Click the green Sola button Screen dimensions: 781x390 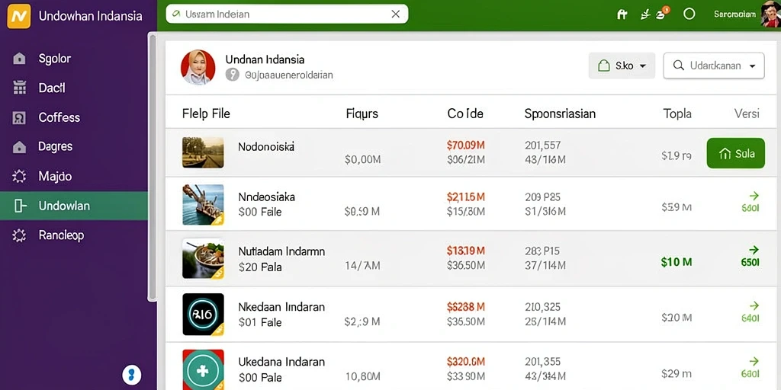click(736, 153)
